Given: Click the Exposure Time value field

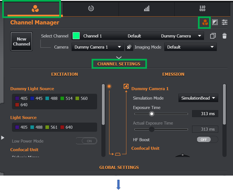Looking at the screenshot, I should coord(205,114).
